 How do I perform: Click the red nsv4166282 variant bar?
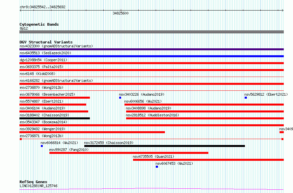click(151, 84)
